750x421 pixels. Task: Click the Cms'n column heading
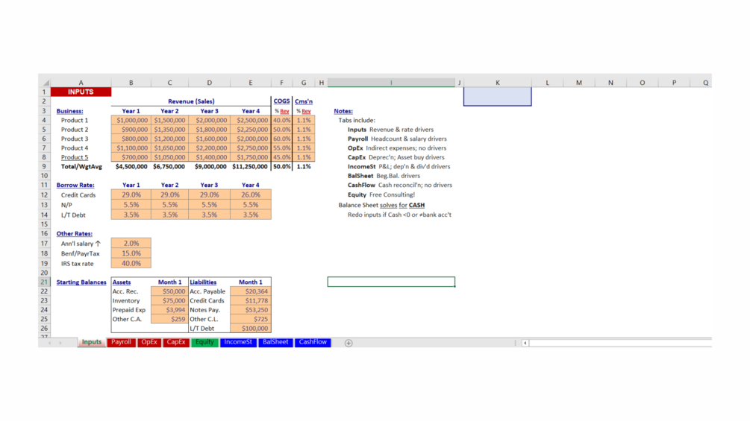[x=304, y=101]
